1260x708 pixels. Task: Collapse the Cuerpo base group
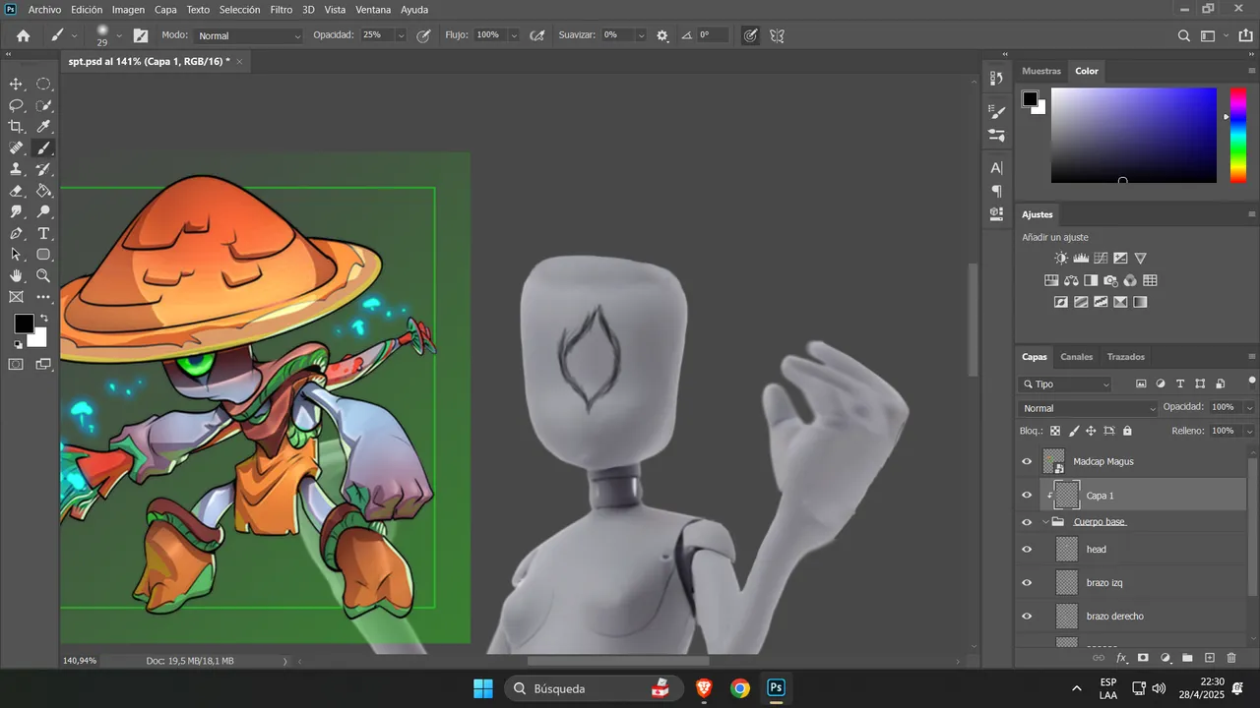[x=1045, y=522]
